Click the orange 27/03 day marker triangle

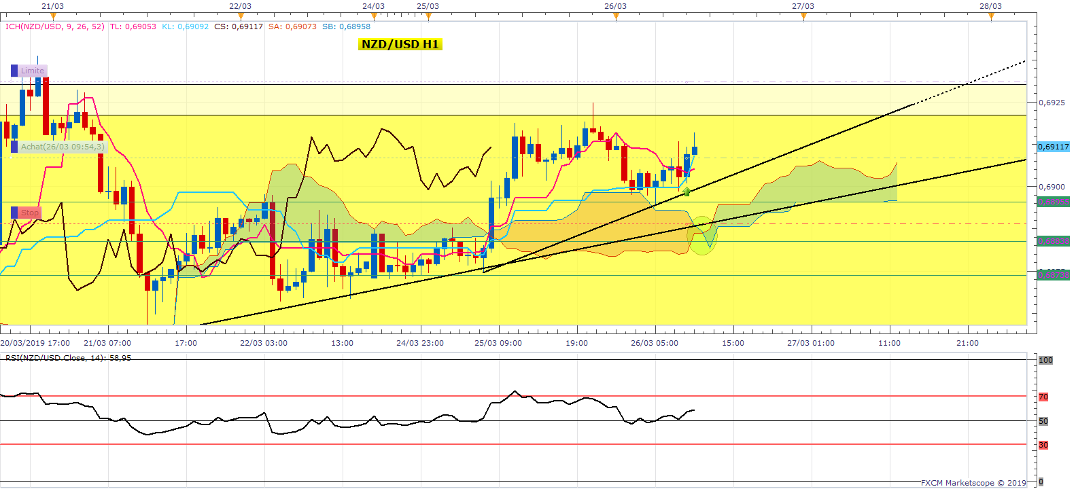click(x=803, y=16)
